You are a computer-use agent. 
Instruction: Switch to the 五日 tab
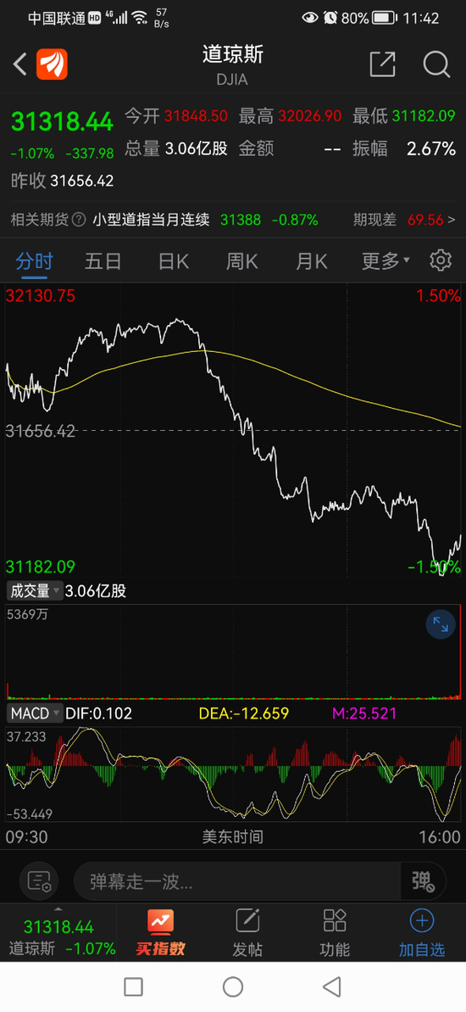(x=103, y=260)
